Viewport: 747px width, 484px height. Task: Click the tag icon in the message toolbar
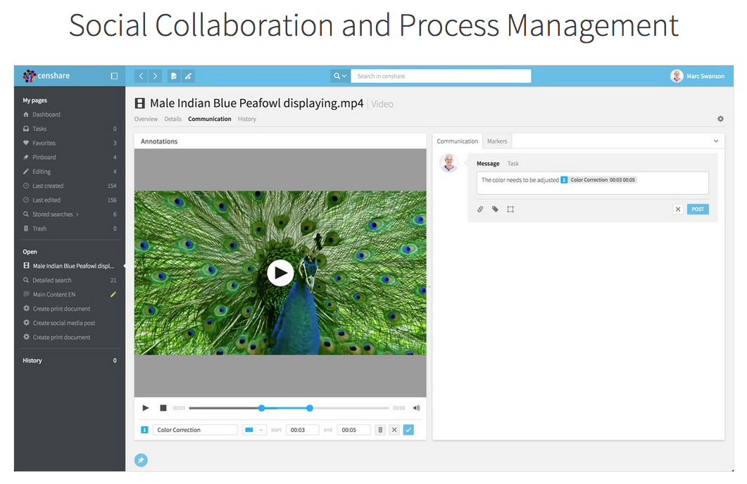click(495, 209)
